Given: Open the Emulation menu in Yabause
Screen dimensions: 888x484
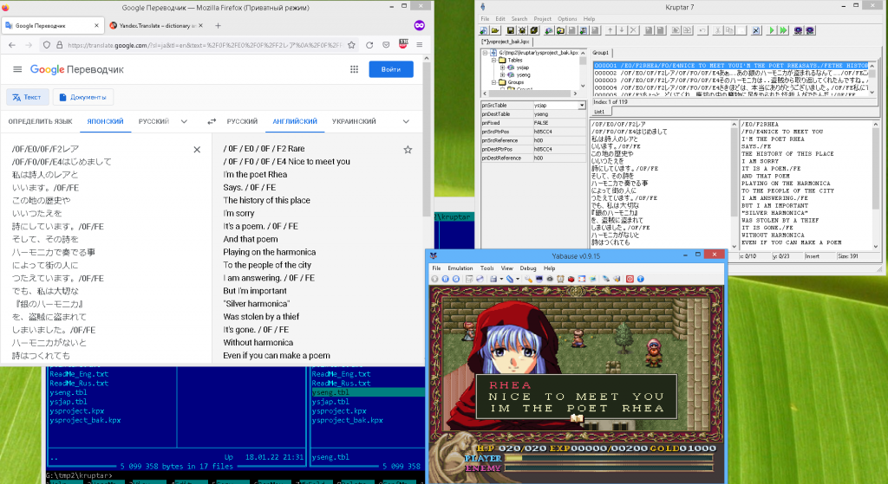Looking at the screenshot, I should tap(460, 268).
